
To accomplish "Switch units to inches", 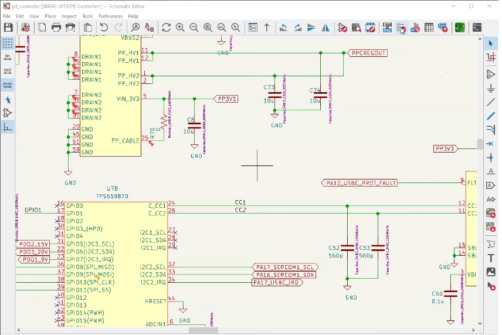I will [x=8, y=57].
